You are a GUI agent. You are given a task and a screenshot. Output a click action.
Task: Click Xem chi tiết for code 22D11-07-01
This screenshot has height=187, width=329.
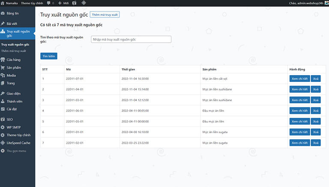point(299,79)
